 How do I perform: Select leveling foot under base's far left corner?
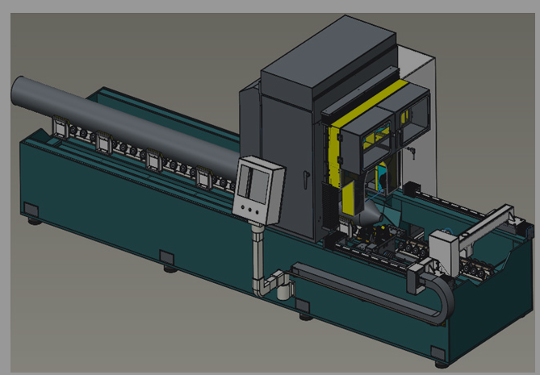(x=35, y=221)
